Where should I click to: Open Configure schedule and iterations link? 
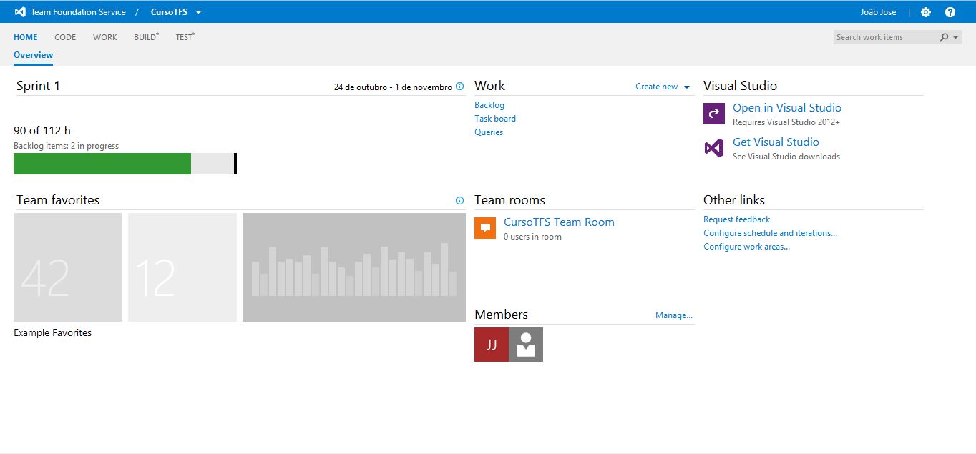(x=770, y=233)
